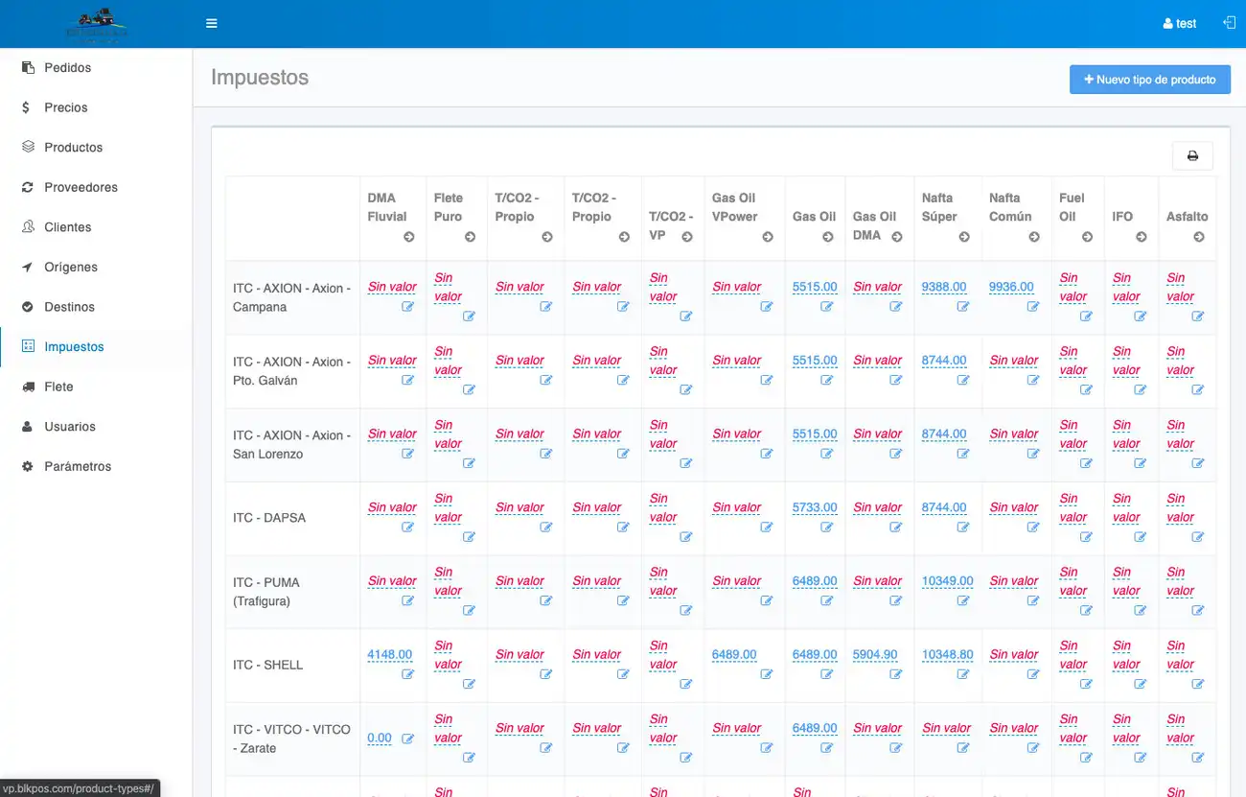Image resolution: width=1246 pixels, height=797 pixels.
Task: Edit Nafta Súper icon in Pto. Galván row
Action: (963, 381)
